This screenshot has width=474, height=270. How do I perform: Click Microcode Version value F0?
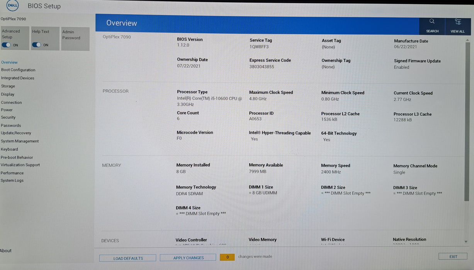tap(179, 138)
